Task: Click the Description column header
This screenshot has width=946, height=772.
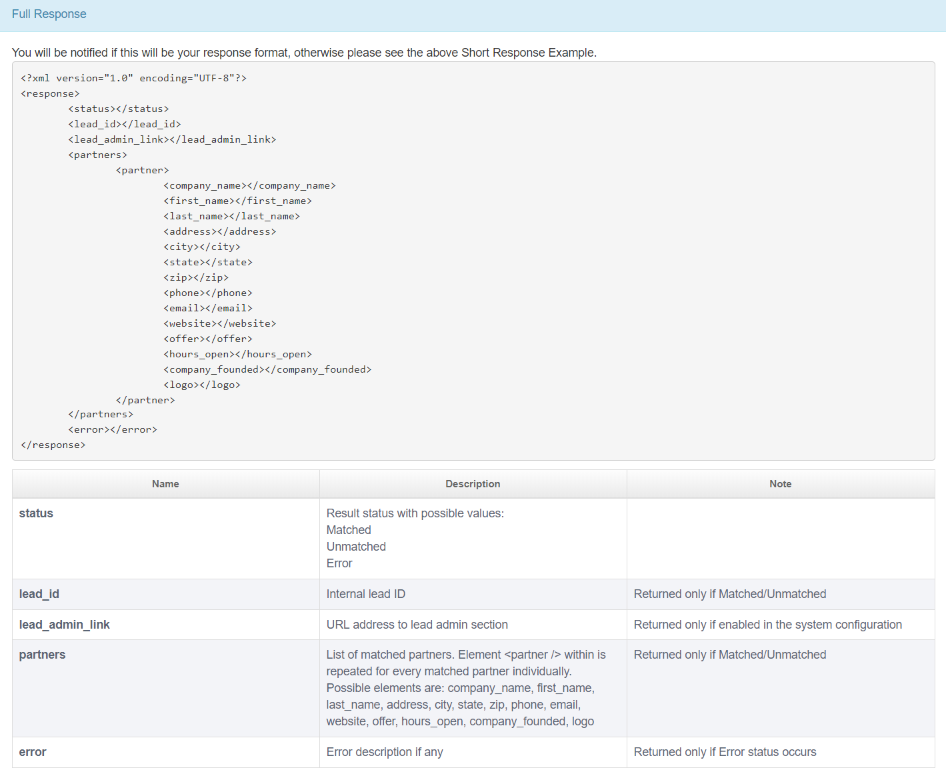Action: tap(473, 484)
